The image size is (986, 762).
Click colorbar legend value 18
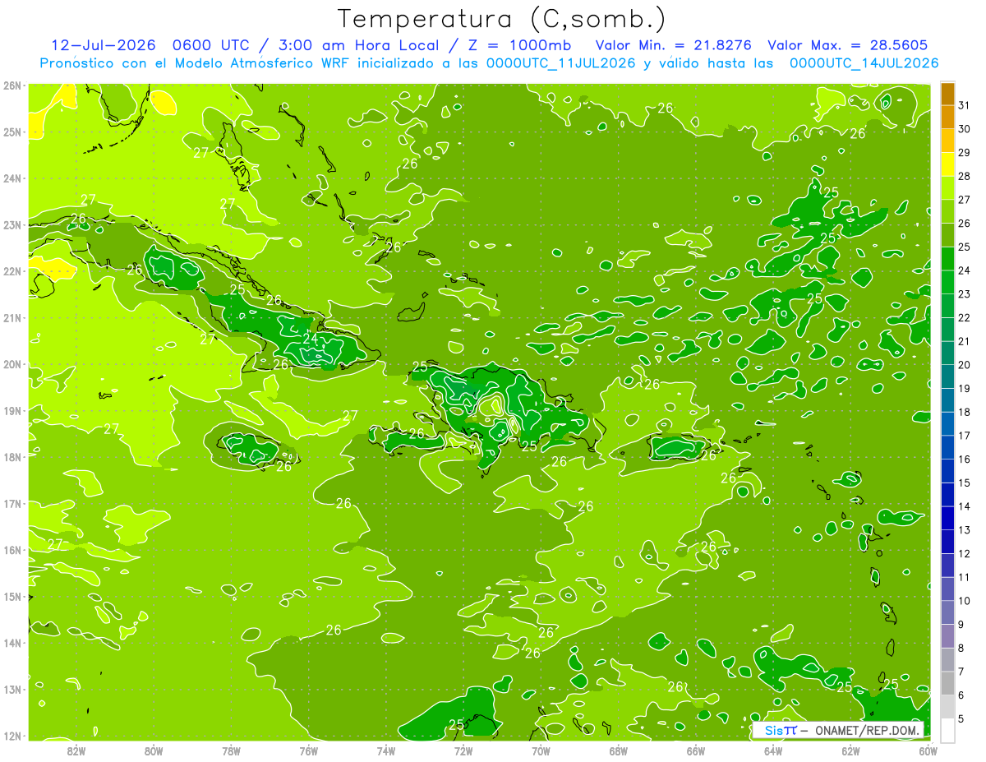[x=964, y=412]
